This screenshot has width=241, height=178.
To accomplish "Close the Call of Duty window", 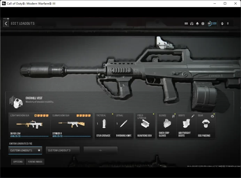I will [235, 3].
